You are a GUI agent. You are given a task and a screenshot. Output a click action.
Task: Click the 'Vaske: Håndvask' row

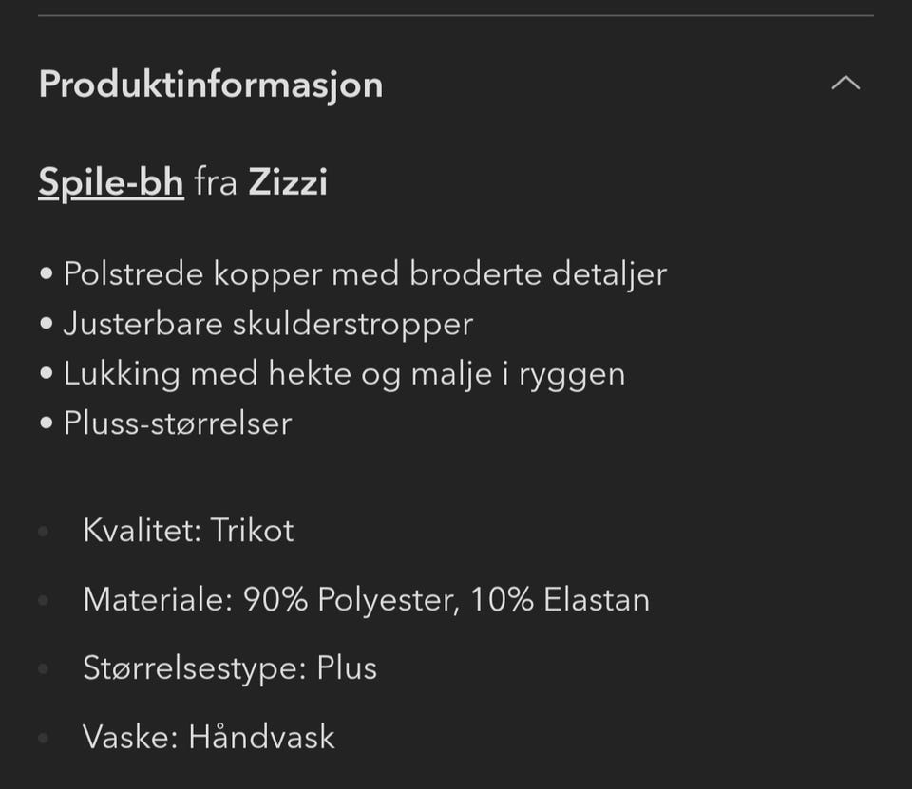tap(209, 737)
